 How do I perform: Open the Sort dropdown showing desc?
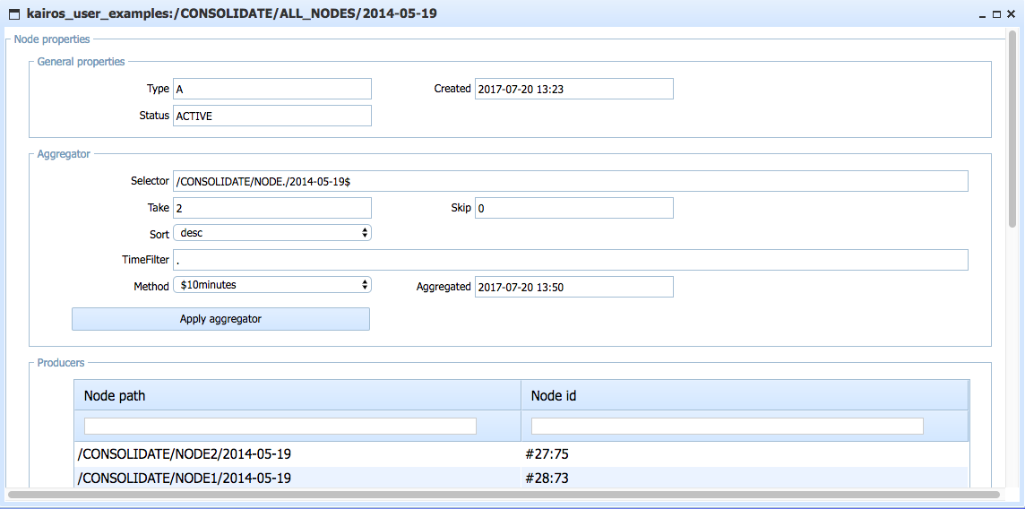click(x=272, y=233)
